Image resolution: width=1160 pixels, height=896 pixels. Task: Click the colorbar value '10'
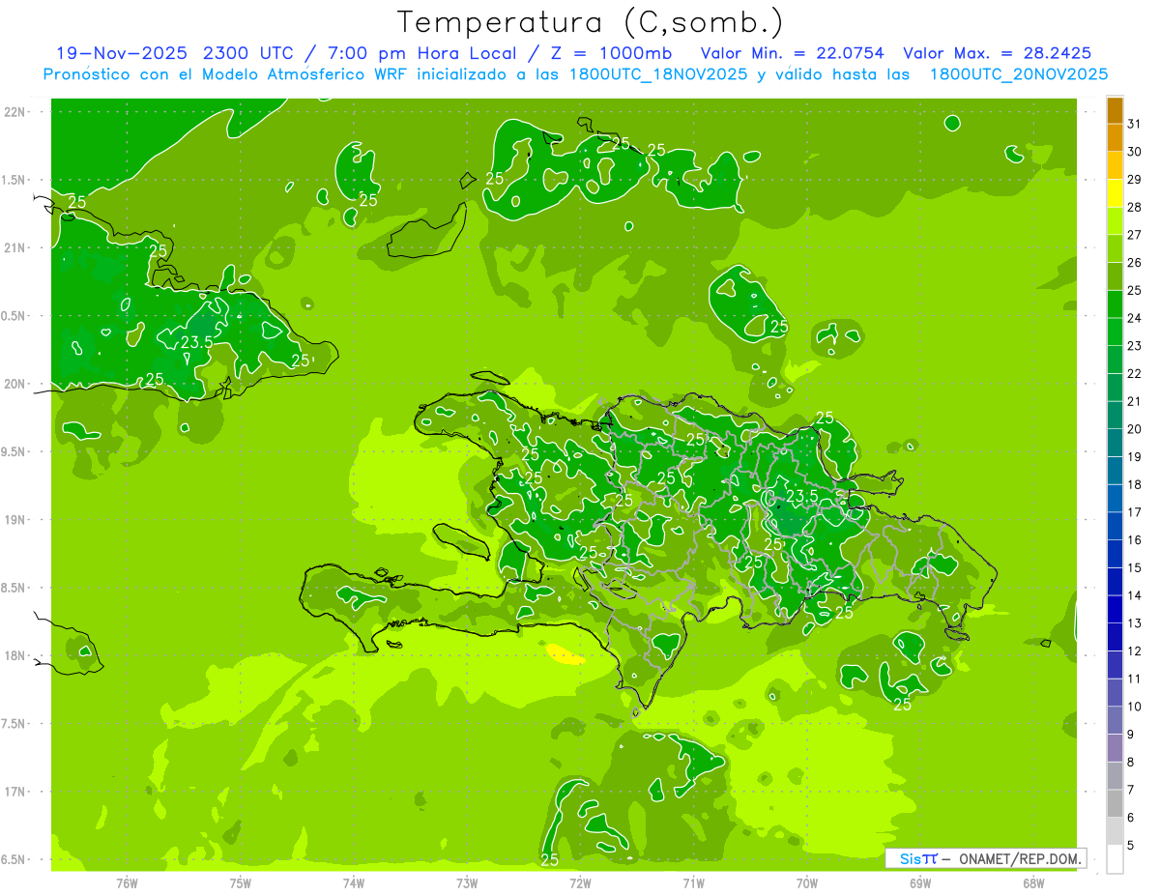point(1134,708)
